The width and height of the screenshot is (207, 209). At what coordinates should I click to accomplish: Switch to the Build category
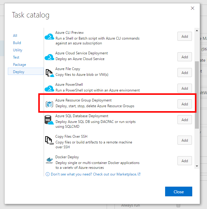pyautogui.click(x=17, y=43)
